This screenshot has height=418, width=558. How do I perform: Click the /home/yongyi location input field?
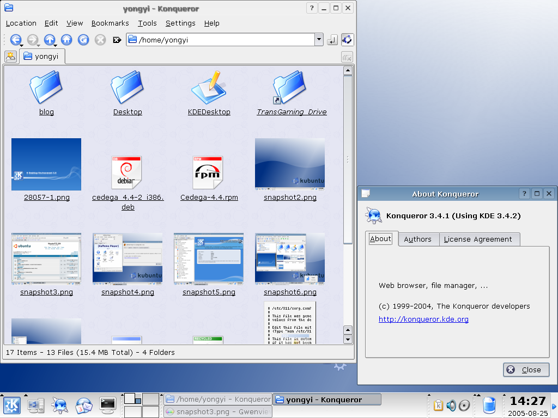click(x=221, y=40)
